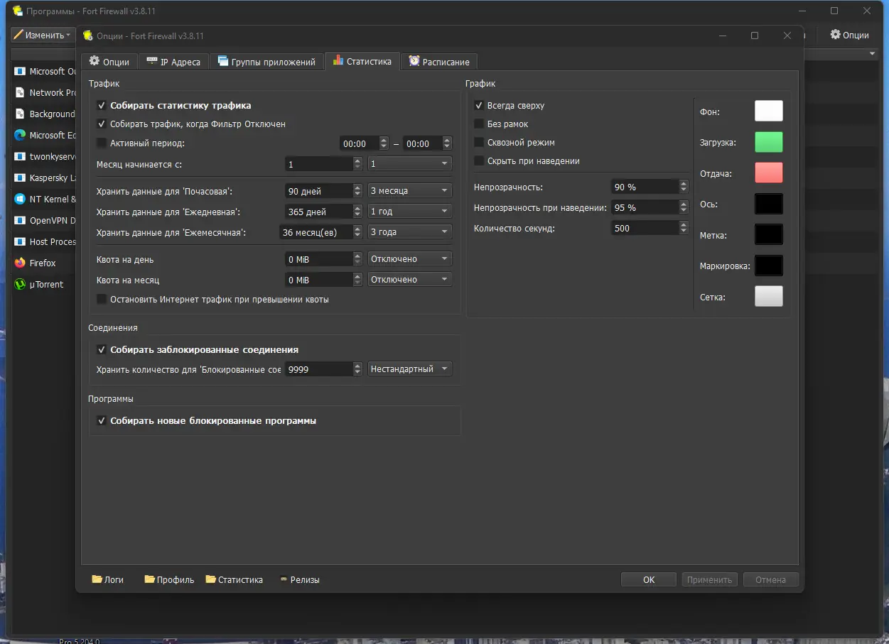Image resolution: width=889 pixels, height=644 pixels.
Task: Open the Профиль folder link
Action: point(169,579)
